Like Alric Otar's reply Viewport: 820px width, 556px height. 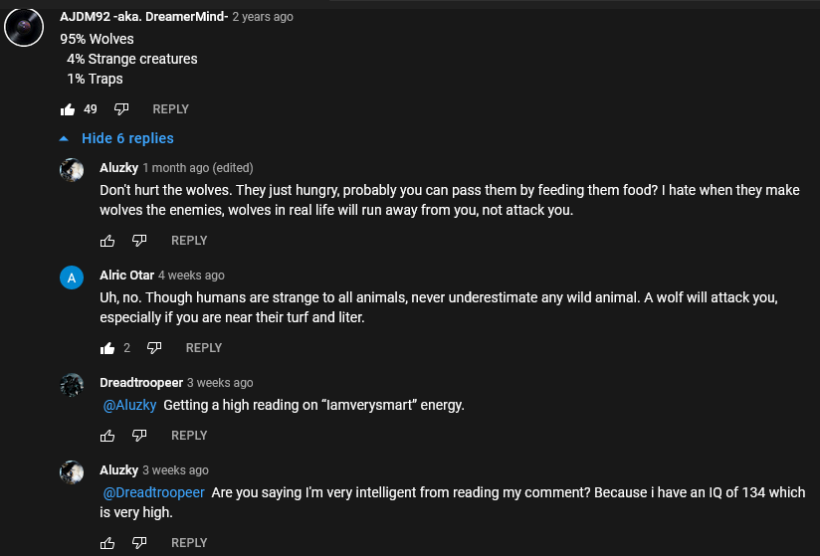107,348
